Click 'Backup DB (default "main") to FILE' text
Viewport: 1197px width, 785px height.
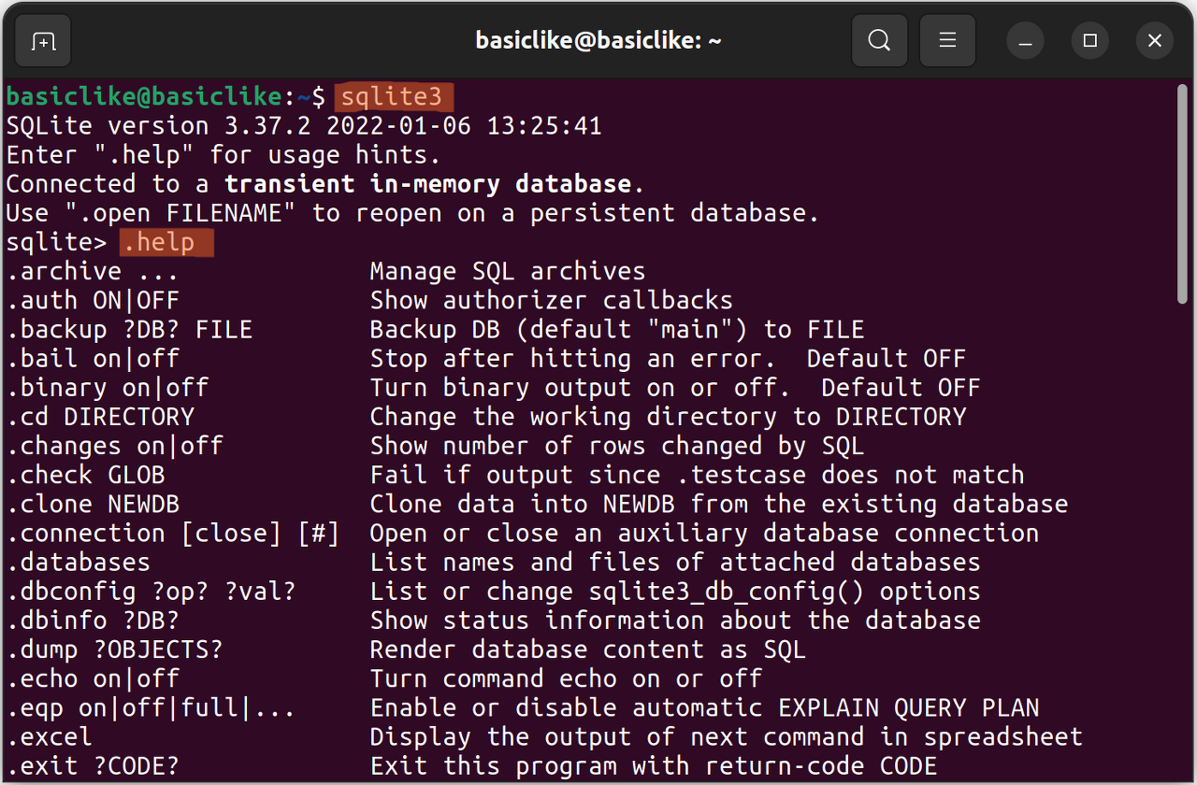pos(617,329)
